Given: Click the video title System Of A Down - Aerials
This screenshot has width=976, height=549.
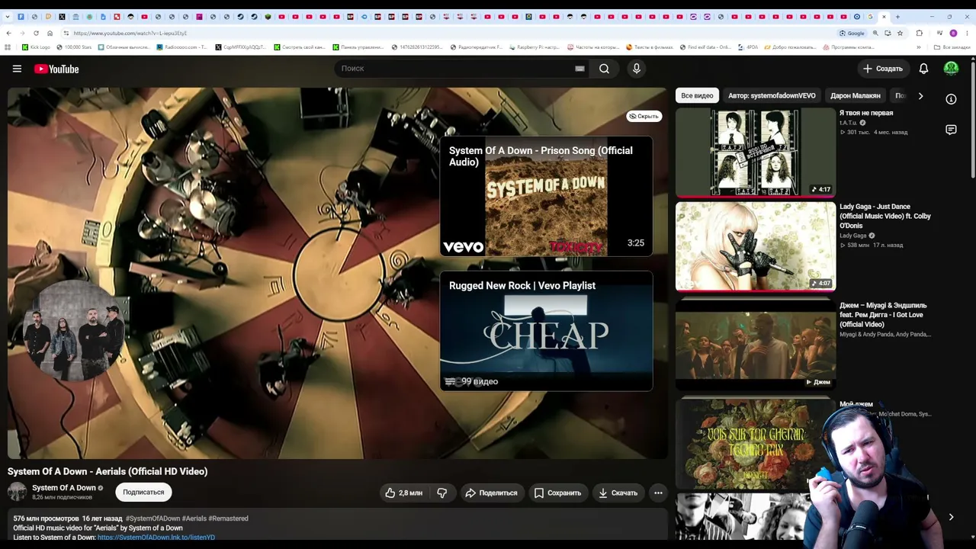Looking at the screenshot, I should (108, 471).
